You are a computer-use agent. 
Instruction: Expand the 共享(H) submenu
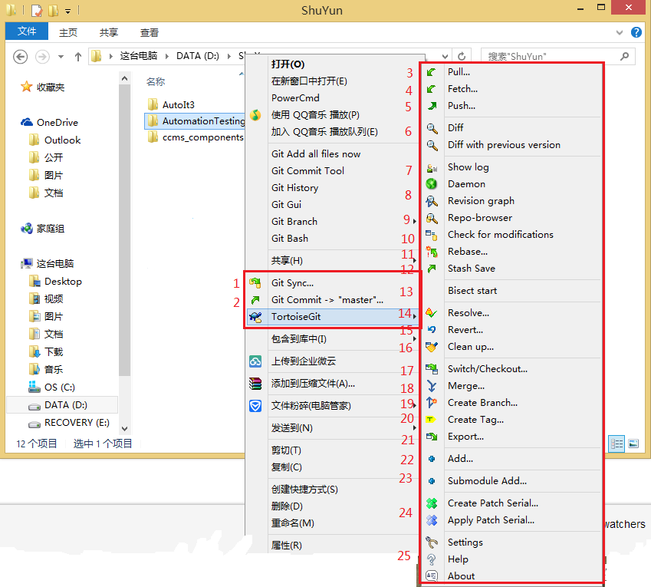[414, 260]
